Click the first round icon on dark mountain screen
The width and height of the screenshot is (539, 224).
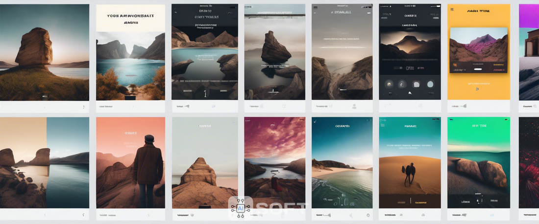tap(389, 84)
